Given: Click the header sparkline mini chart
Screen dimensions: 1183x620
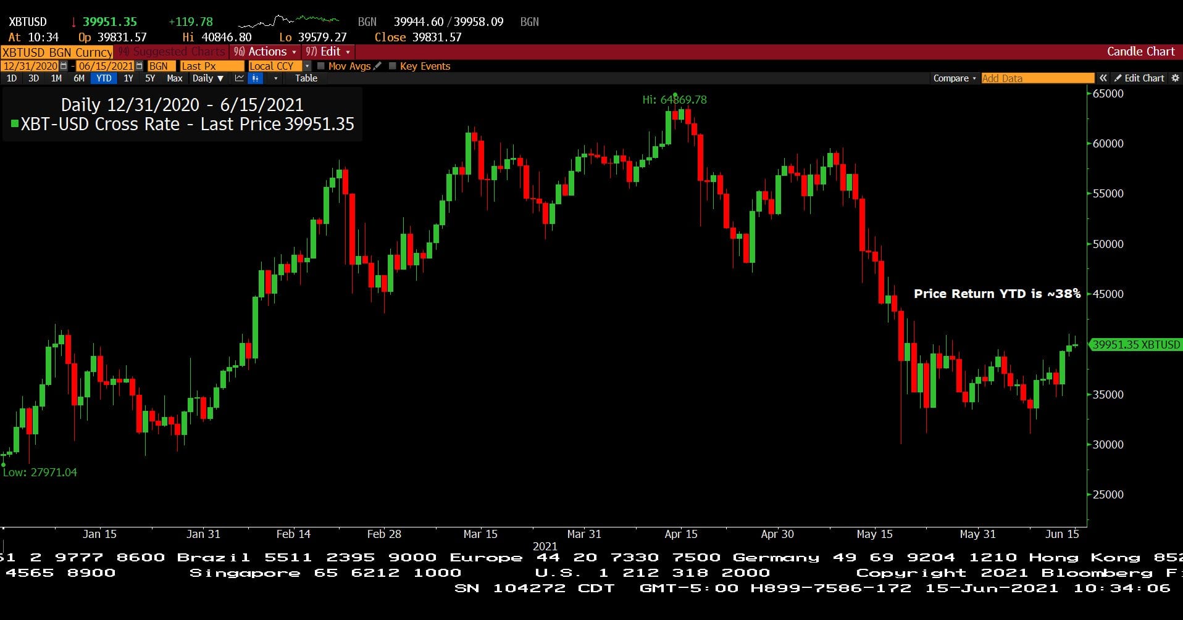Looking at the screenshot, I should coord(288,21).
